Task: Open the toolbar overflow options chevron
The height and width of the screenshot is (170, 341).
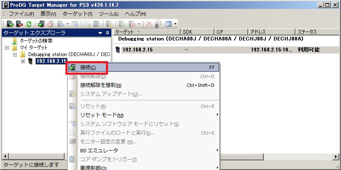Action: 157,25
